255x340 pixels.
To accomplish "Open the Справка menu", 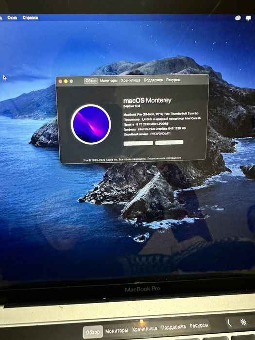I will tap(30, 17).
